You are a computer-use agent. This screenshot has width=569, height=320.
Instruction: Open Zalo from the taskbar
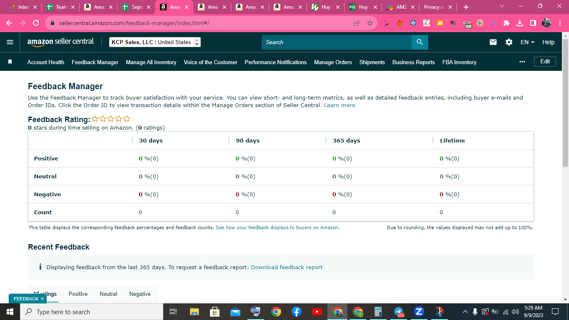[x=419, y=312]
